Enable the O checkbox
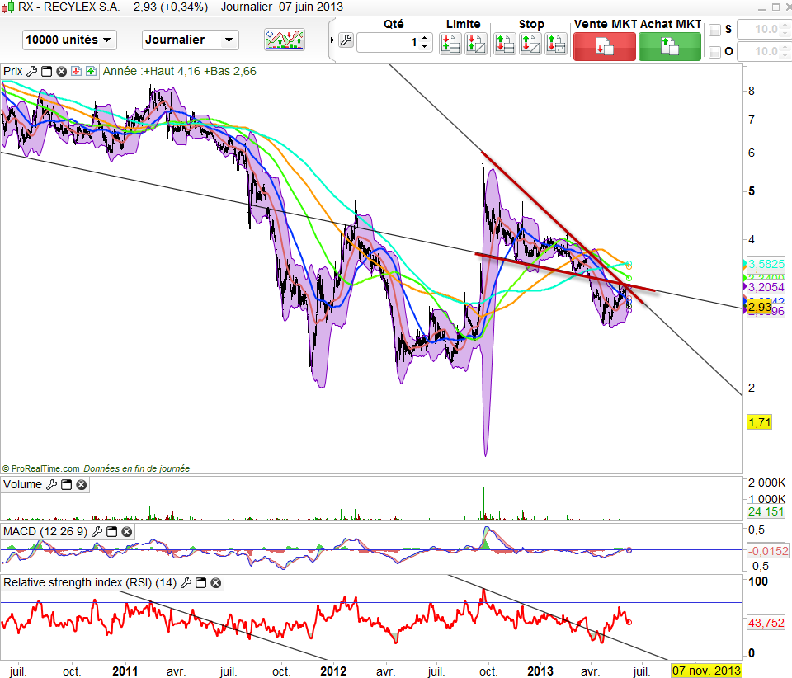Screen dimensions: 792x678 coord(714,51)
